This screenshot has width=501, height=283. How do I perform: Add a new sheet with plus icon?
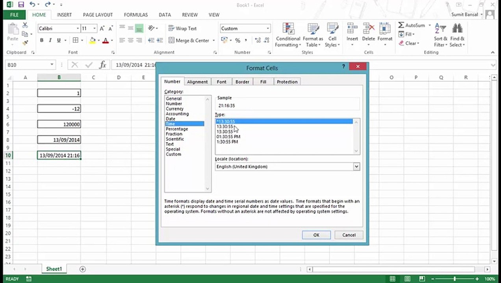point(82,269)
